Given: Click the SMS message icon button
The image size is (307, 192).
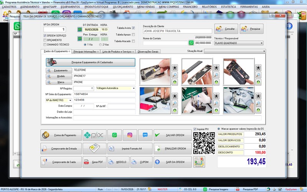Looking at the screenshot, I should [x=145, y=135].
